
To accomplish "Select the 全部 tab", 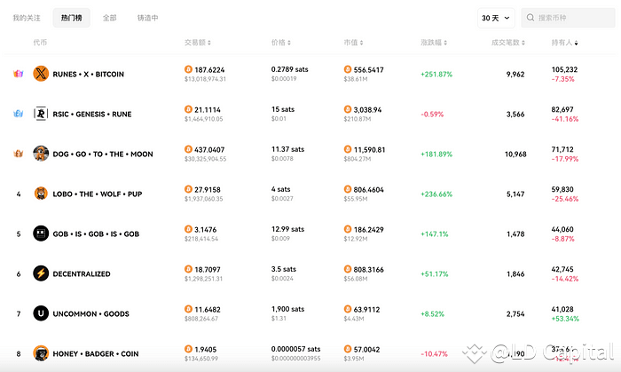I will coord(109,18).
